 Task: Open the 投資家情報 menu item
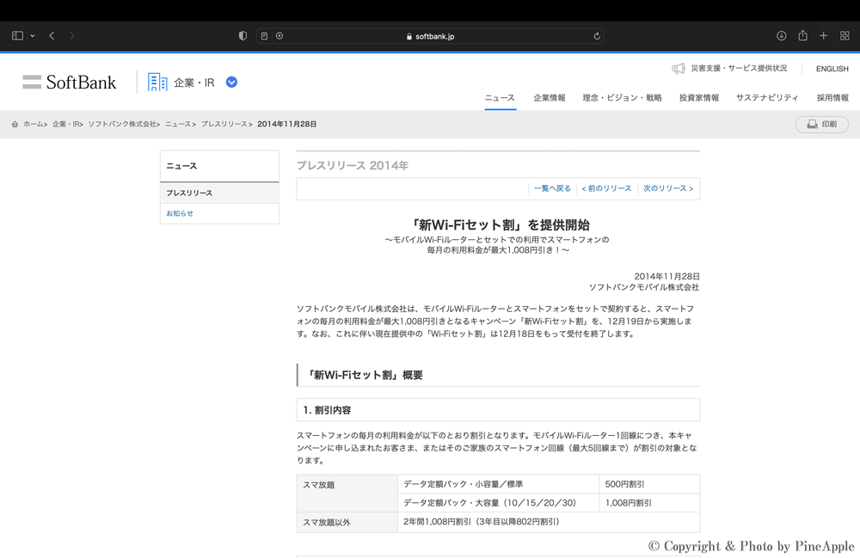pyautogui.click(x=699, y=98)
